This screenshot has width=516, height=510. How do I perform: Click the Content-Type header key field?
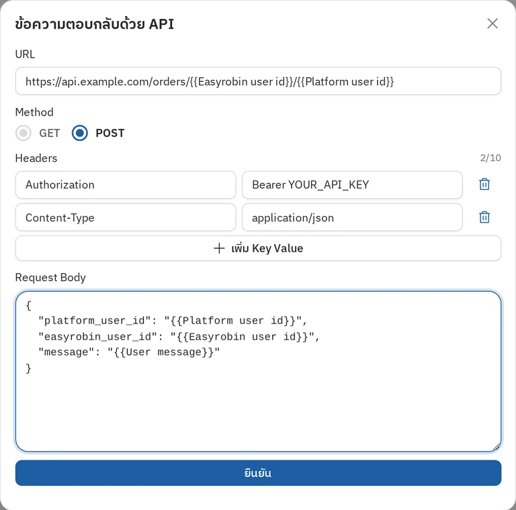coord(126,217)
